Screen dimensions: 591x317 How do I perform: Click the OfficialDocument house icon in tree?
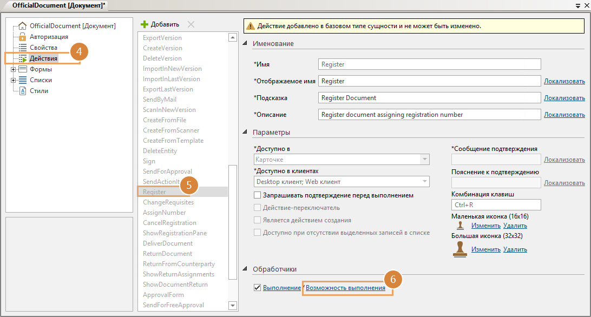point(22,26)
